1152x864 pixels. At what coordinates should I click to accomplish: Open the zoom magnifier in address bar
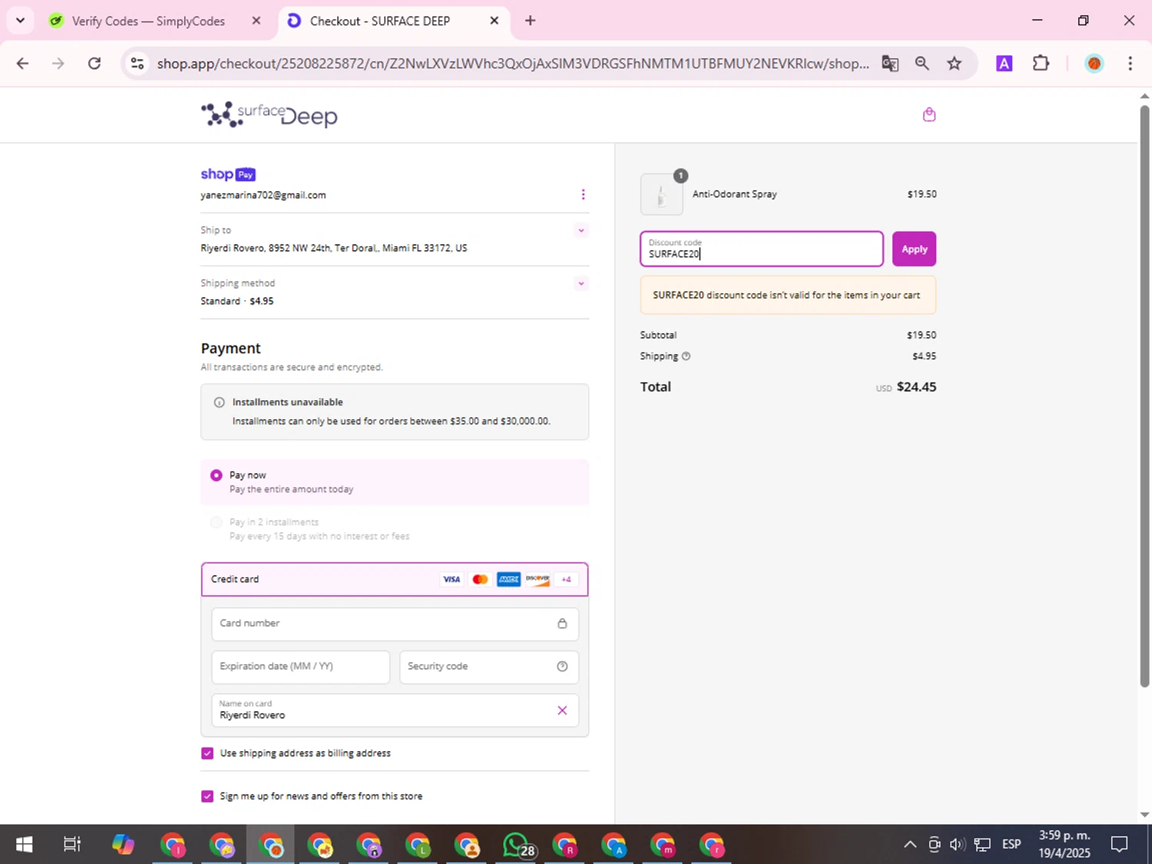click(x=922, y=64)
